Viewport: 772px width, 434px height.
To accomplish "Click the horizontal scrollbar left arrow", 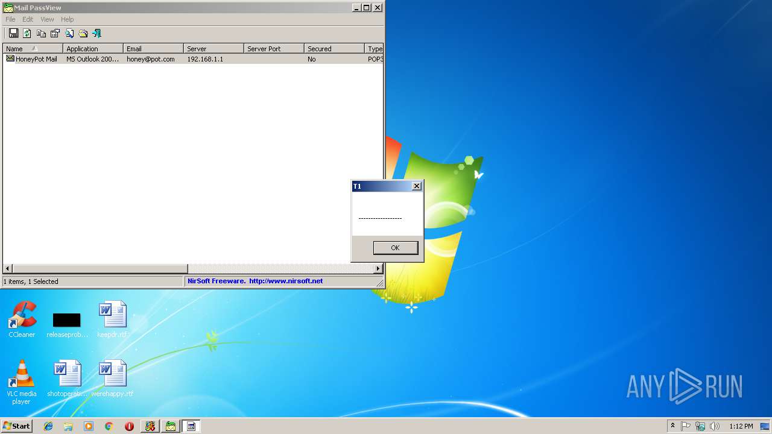I will (x=8, y=269).
